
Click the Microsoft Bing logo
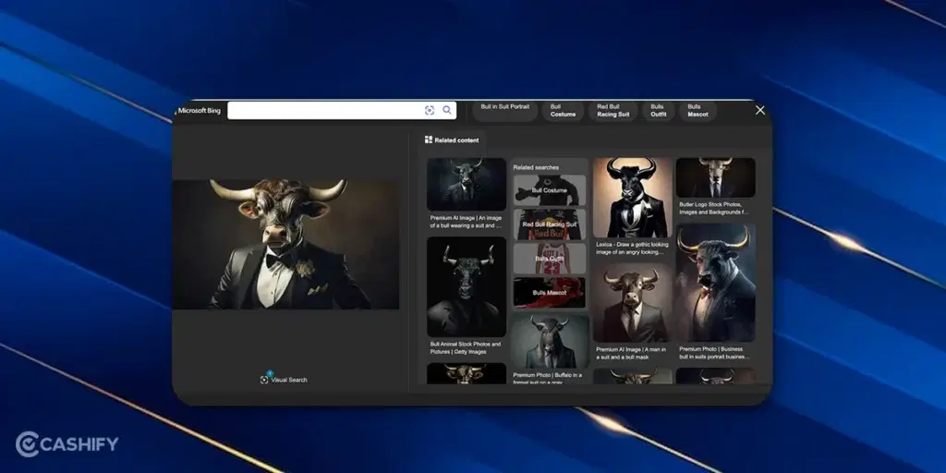pyautogui.click(x=198, y=111)
